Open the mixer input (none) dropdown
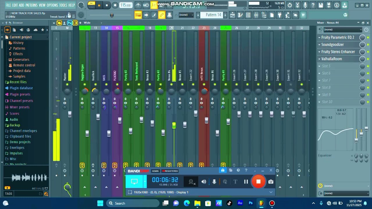The height and width of the screenshot is (209, 372). [x=343, y=29]
